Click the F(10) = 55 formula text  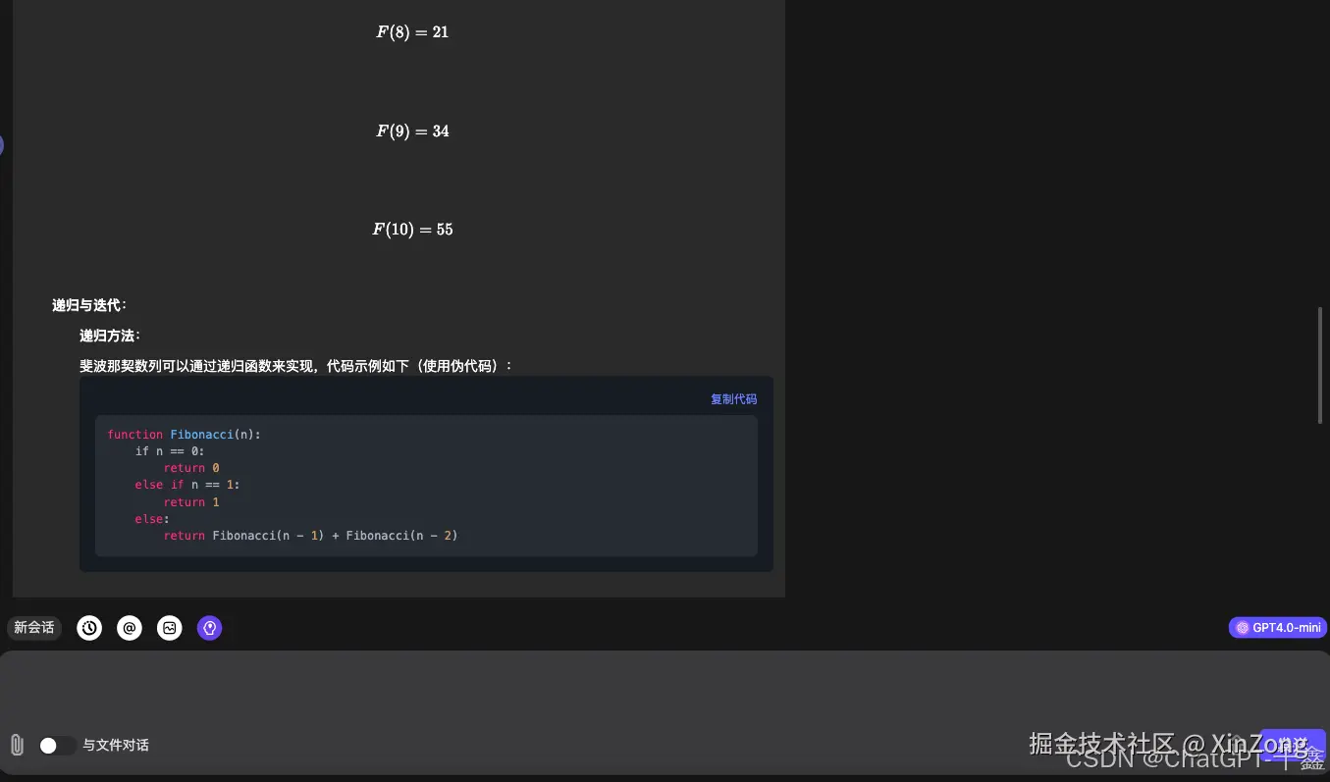(x=411, y=229)
